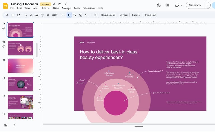Open the Edit menu
The image size is (215, 132).
(x=19, y=8)
